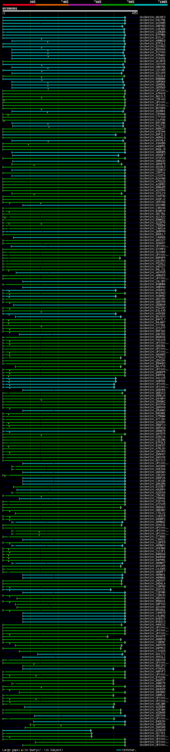Image resolution: width=170 pixels, height=752 pixels.
Task: Click the yellow Large gaps legend triangle
Action: (x=22, y=750)
